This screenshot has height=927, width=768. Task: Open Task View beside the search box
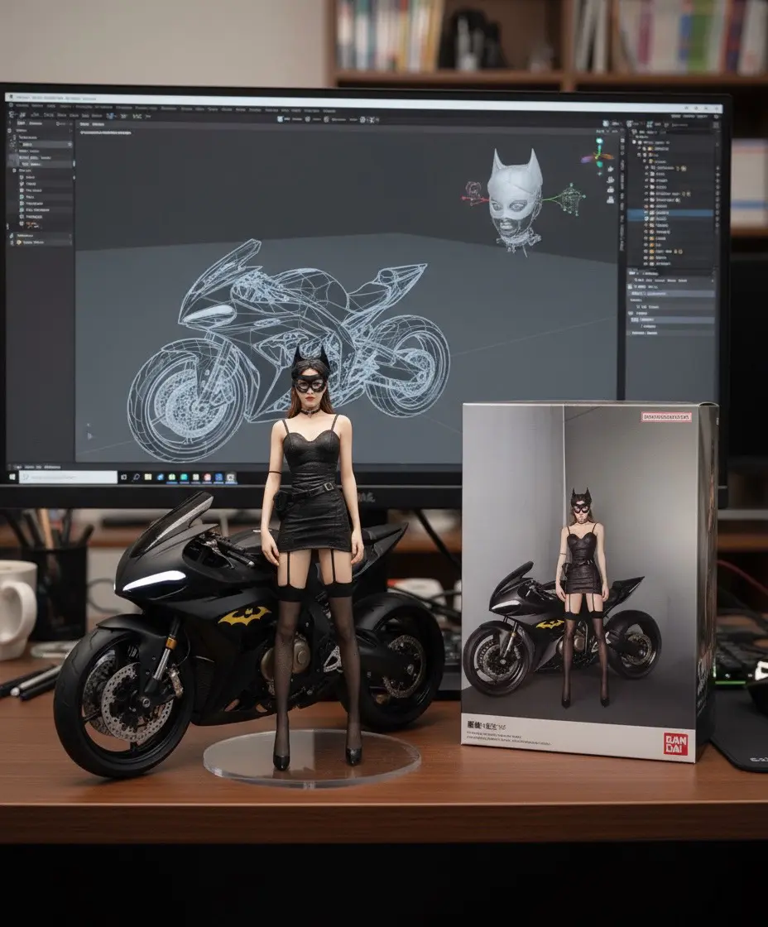[123, 477]
